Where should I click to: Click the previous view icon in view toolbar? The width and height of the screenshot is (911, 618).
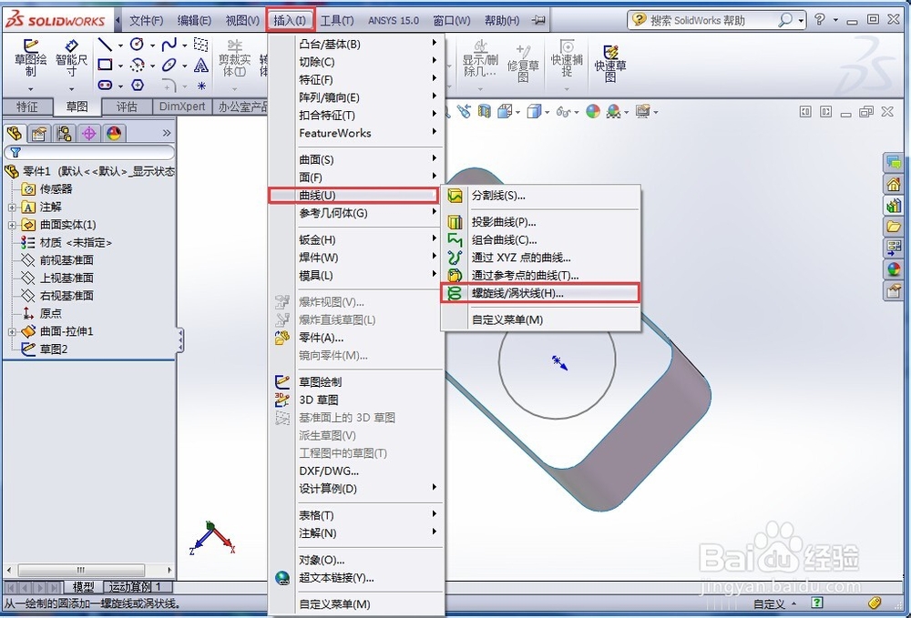tap(464, 111)
